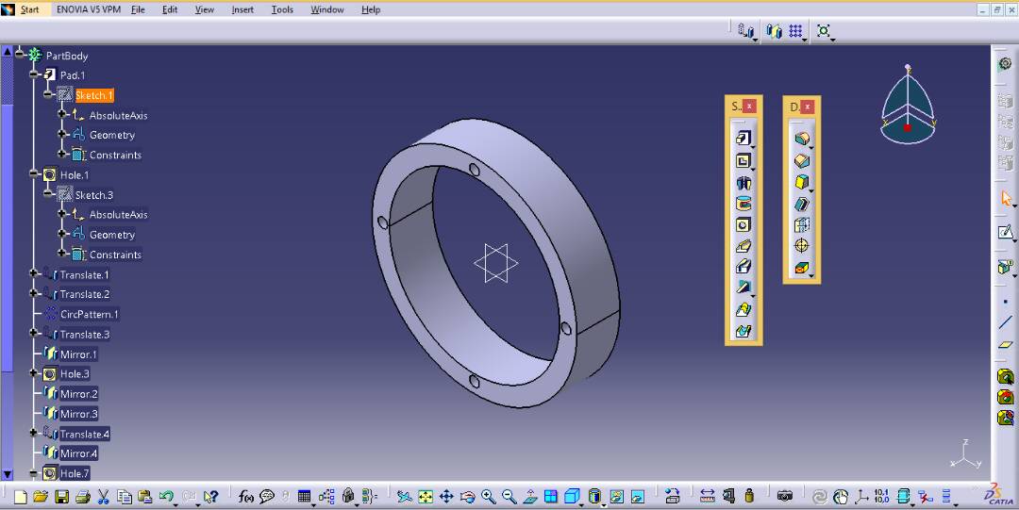Viewport: 1019px width, 510px height.
Task: Select CircPattern.1 in the specification tree
Action: (89, 314)
